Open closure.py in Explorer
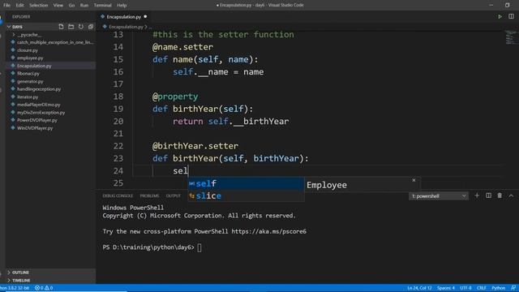 pyautogui.click(x=28, y=50)
